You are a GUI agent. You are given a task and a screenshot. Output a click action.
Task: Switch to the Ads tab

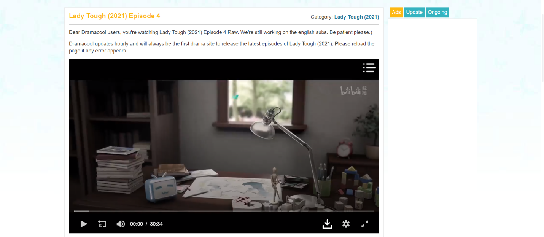click(396, 12)
